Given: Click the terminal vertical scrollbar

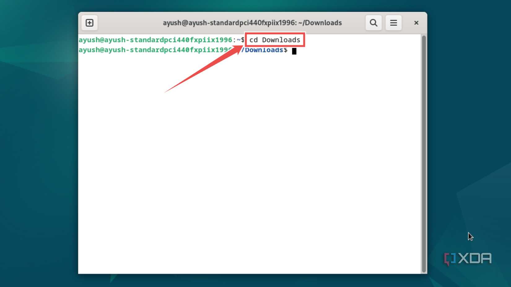Looking at the screenshot, I should click(x=424, y=154).
